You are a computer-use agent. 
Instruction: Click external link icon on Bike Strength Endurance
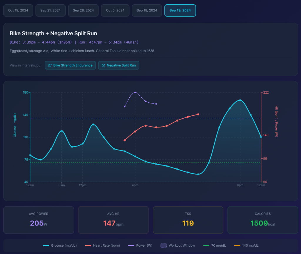[50, 65]
